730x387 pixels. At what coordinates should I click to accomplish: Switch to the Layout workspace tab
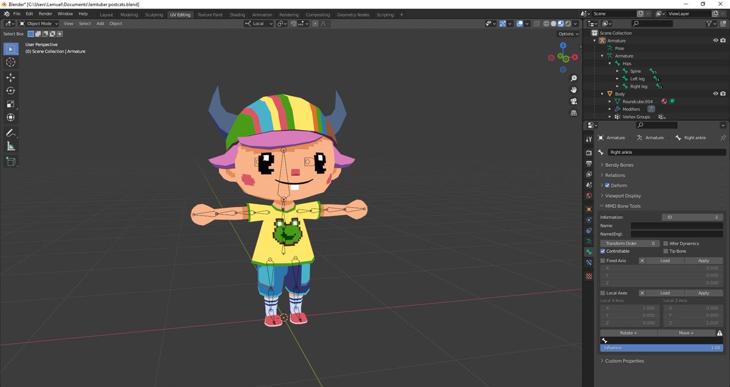click(106, 15)
